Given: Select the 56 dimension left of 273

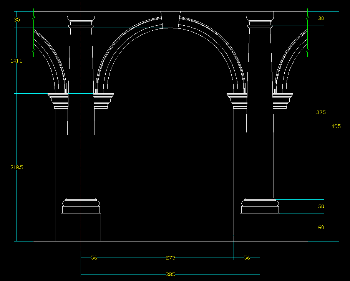Looking at the screenshot, I should pyautogui.click(x=94, y=258).
